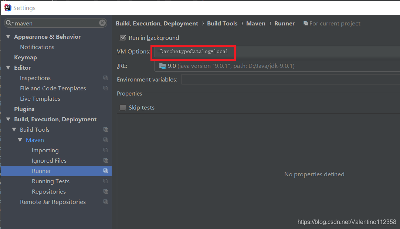
Task: Focus the maven settings search field
Action: click(56, 23)
